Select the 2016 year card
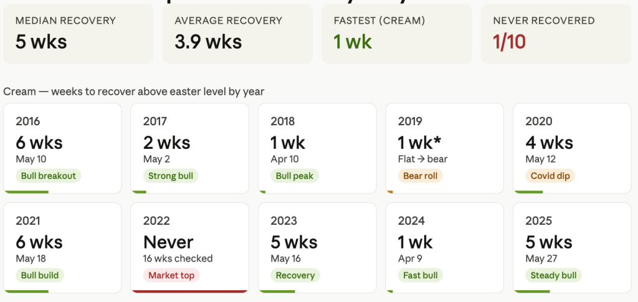The image size is (638, 302). (x=62, y=148)
